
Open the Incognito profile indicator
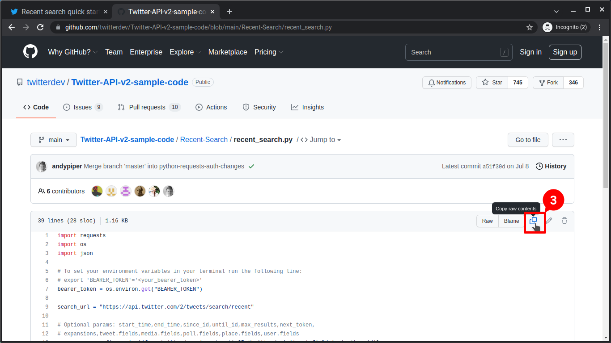565,27
